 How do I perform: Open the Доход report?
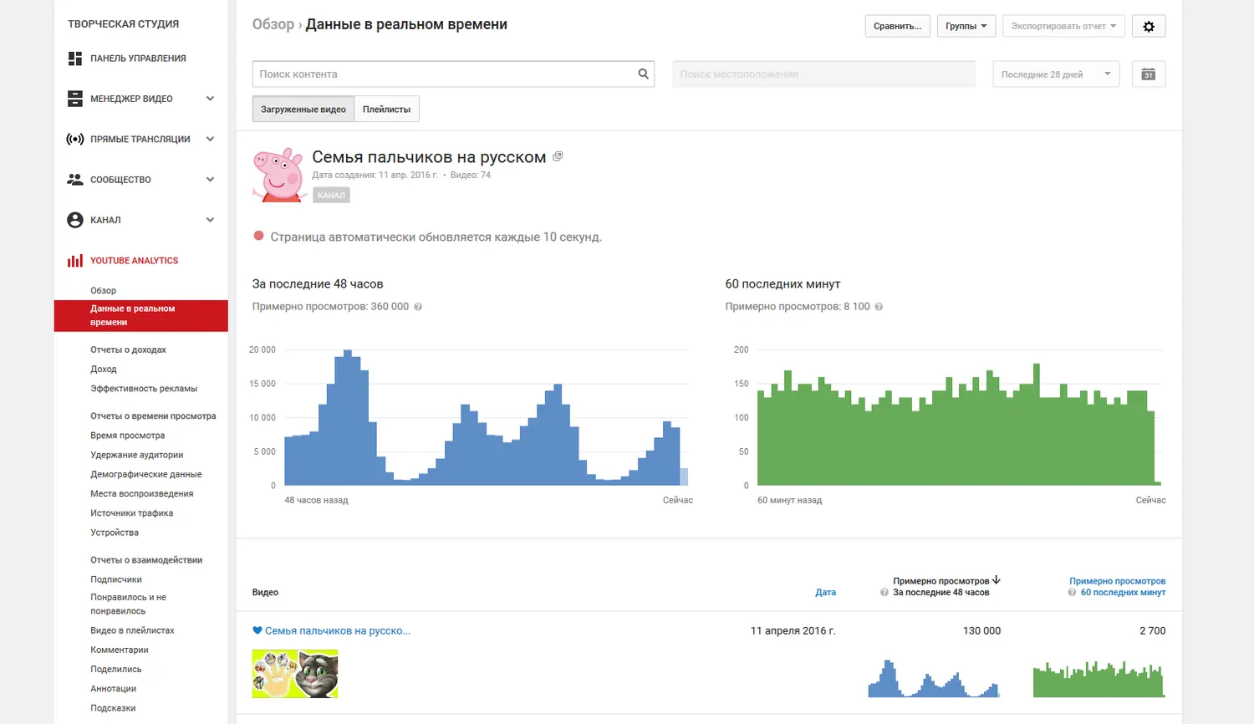click(104, 370)
